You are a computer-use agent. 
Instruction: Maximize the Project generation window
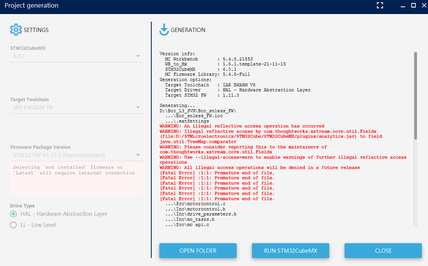413,6
